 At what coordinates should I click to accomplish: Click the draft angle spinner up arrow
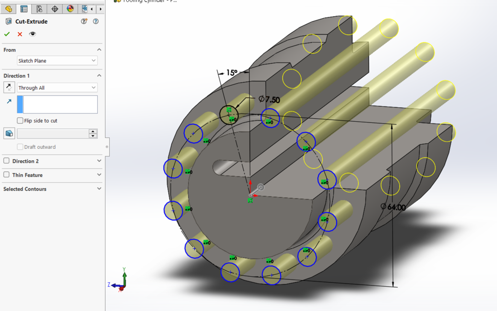93,131
